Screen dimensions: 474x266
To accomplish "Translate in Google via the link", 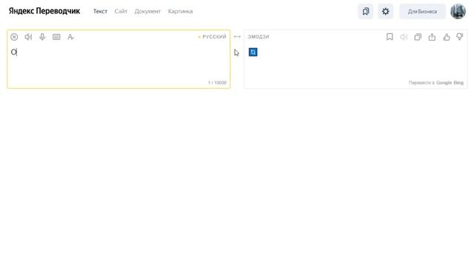I will tap(444, 83).
